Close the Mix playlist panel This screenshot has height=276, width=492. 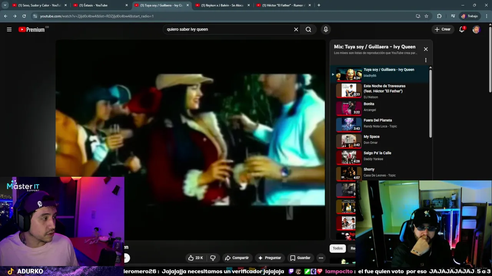click(x=426, y=49)
